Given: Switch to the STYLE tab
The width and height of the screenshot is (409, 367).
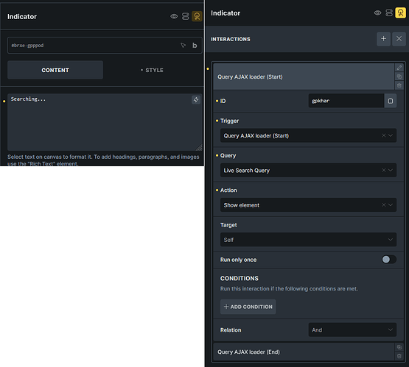Looking at the screenshot, I should 152,70.
